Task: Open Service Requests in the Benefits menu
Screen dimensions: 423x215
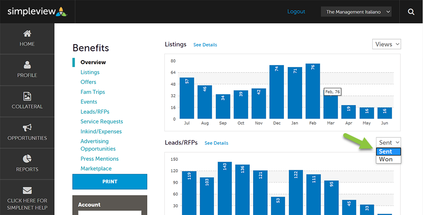Action: pos(102,122)
